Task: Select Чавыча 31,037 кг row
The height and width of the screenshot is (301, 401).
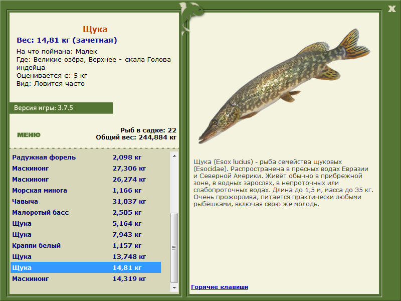Action: point(86,201)
